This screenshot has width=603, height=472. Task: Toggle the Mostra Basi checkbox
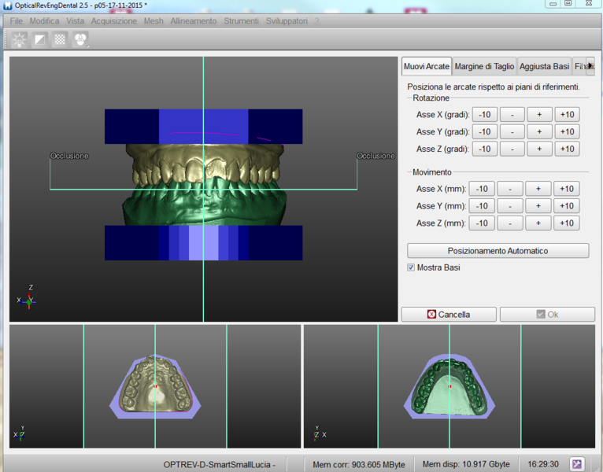pos(411,267)
